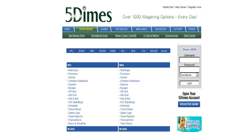The image size is (241, 132).
Task: Open Wager Types / Payoffs link
Action: (x=126, y=36)
